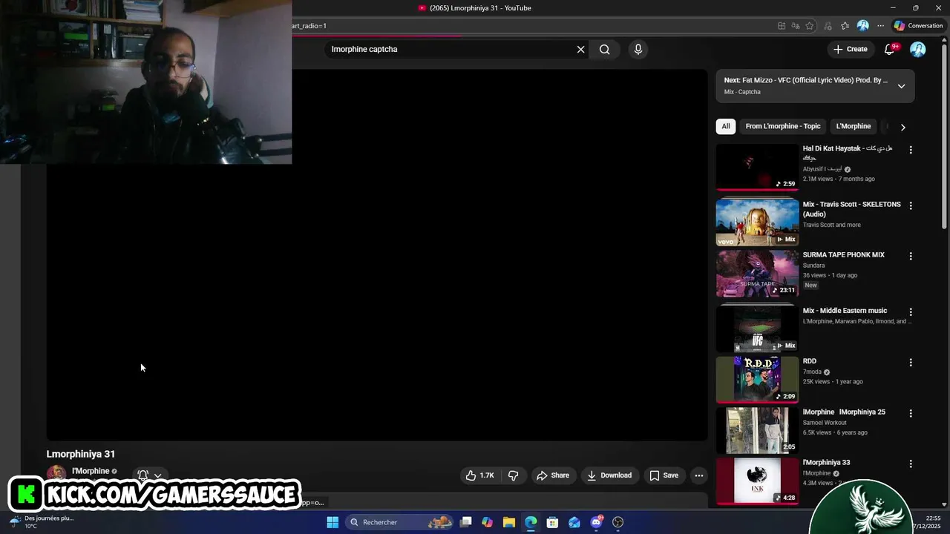Open menu for SURMA TAPE PHONK MIX

[x=911, y=256]
